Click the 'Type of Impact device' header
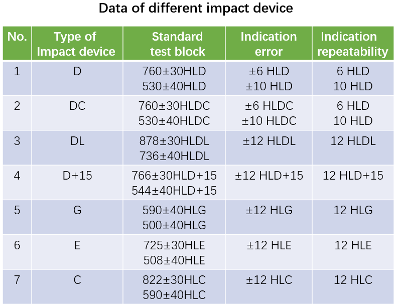 pyautogui.click(x=77, y=44)
